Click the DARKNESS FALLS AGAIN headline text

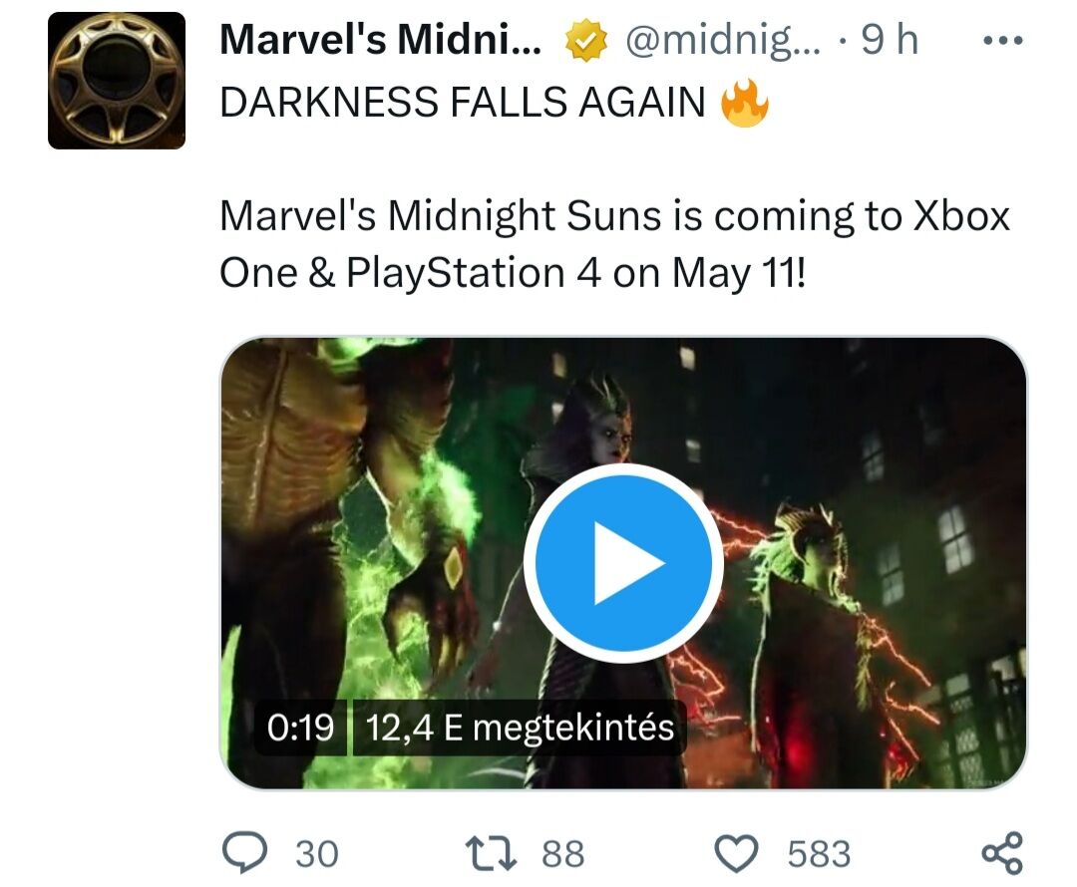click(462, 103)
